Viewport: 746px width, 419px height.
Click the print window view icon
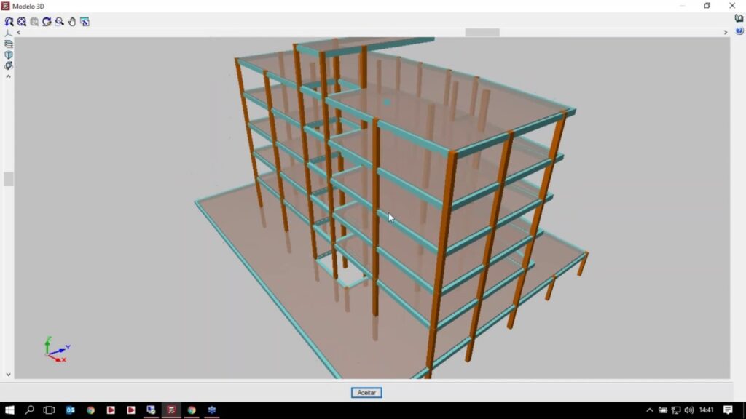pos(85,22)
